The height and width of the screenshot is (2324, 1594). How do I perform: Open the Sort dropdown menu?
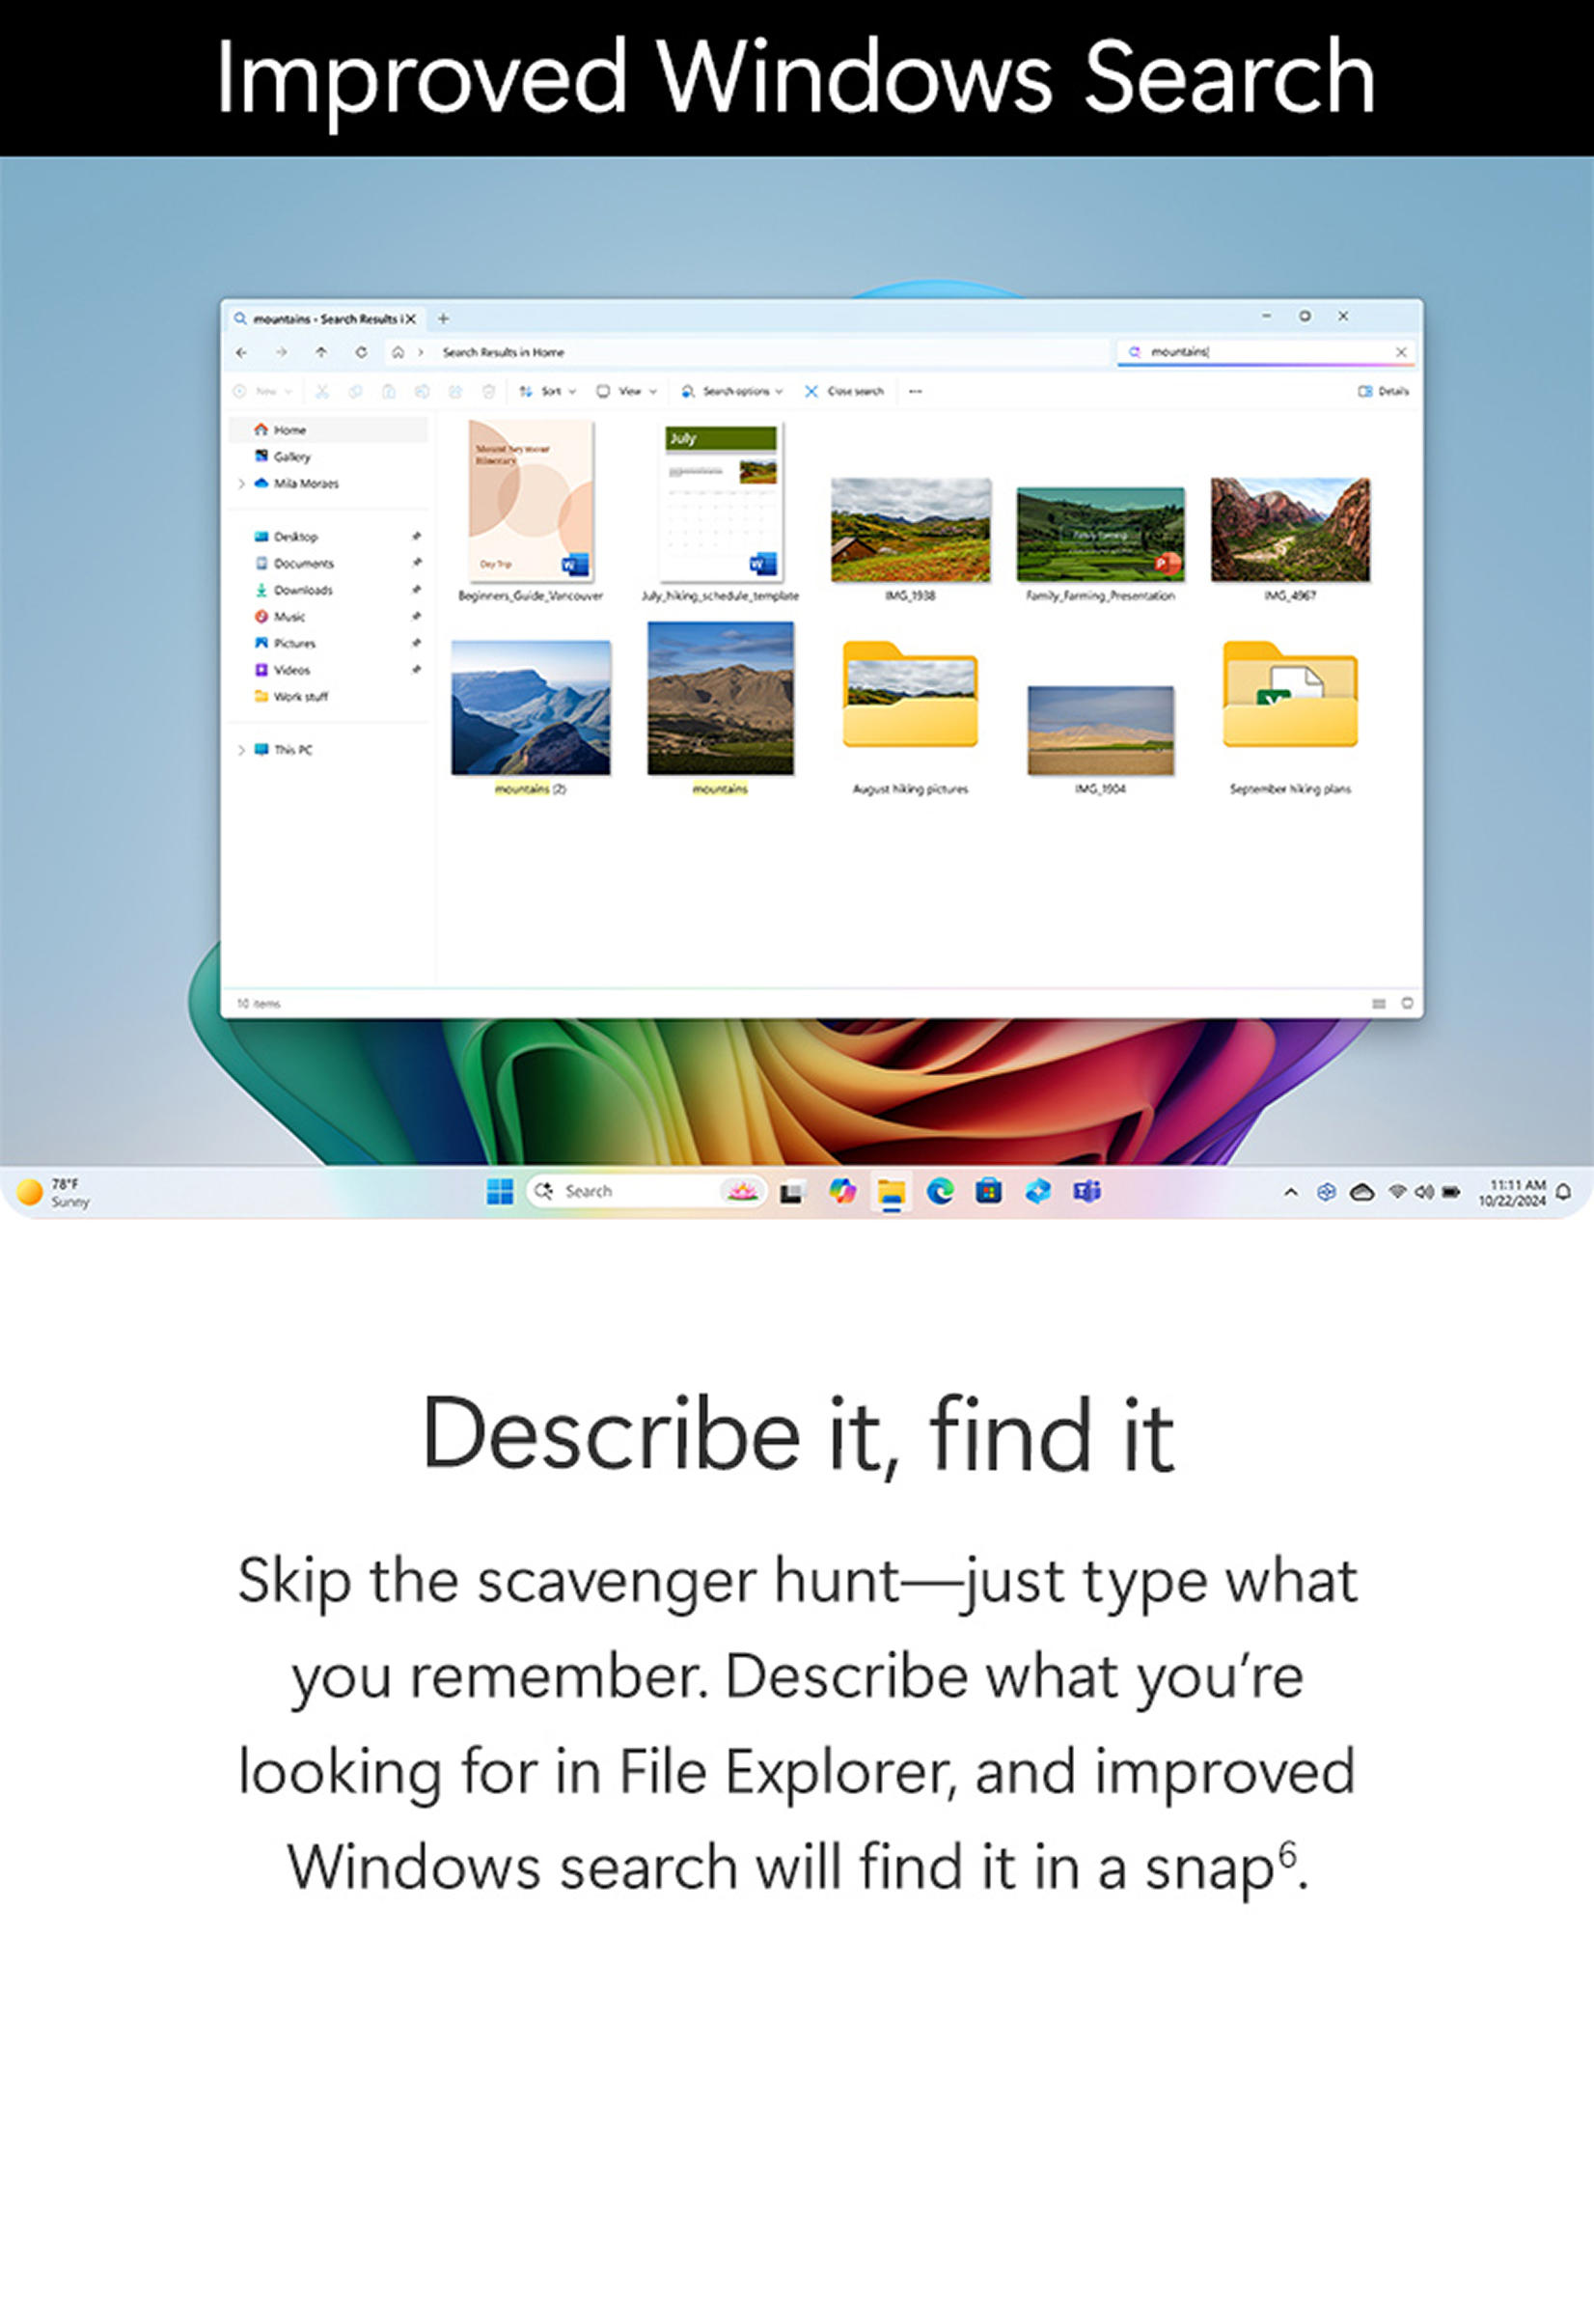pyautogui.click(x=547, y=391)
